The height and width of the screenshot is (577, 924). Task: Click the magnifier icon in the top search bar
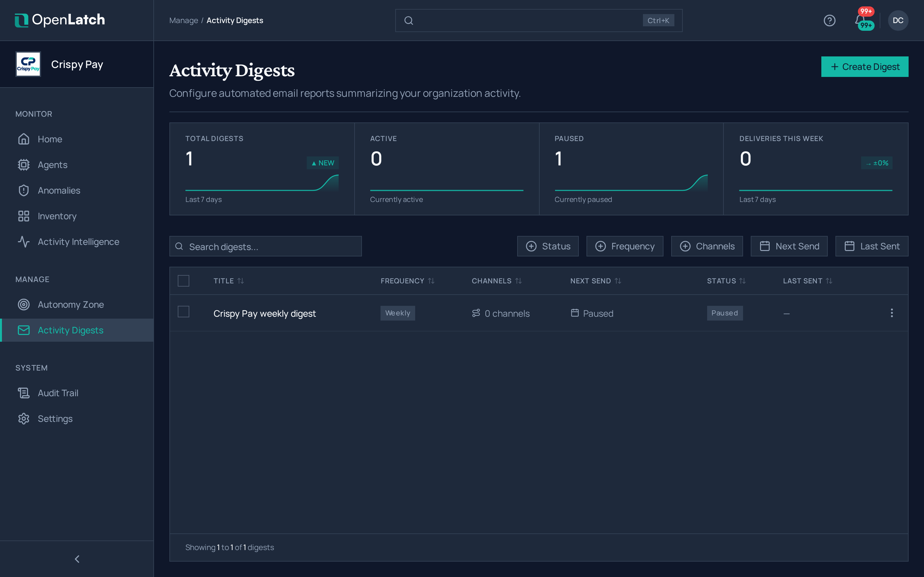coord(408,21)
